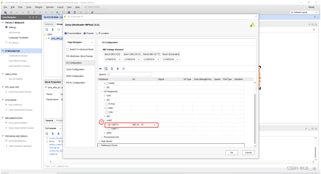The height and width of the screenshot is (174, 321).
Task: Click Back arrow in I/O Configuration toolbar
Action: [x=100, y=69]
